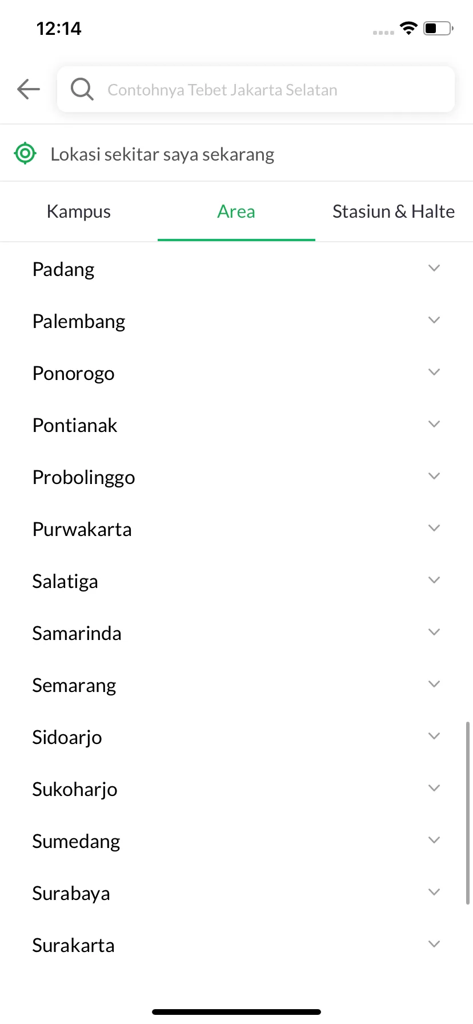Expand the Palembang area list
The width and height of the screenshot is (473, 1024).
point(236,321)
